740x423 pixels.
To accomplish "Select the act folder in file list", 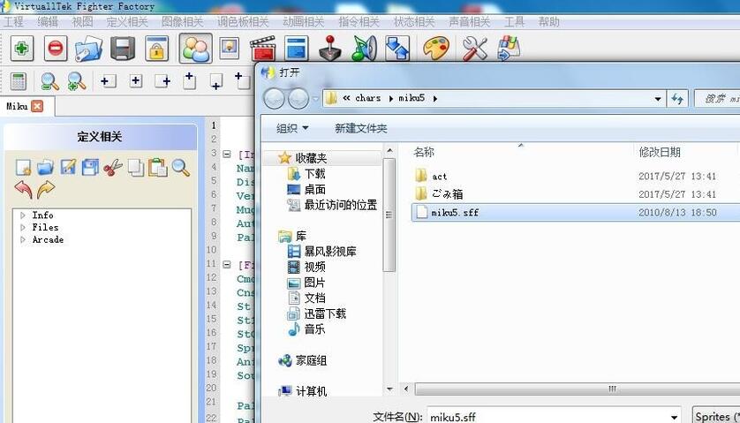I will 439,176.
